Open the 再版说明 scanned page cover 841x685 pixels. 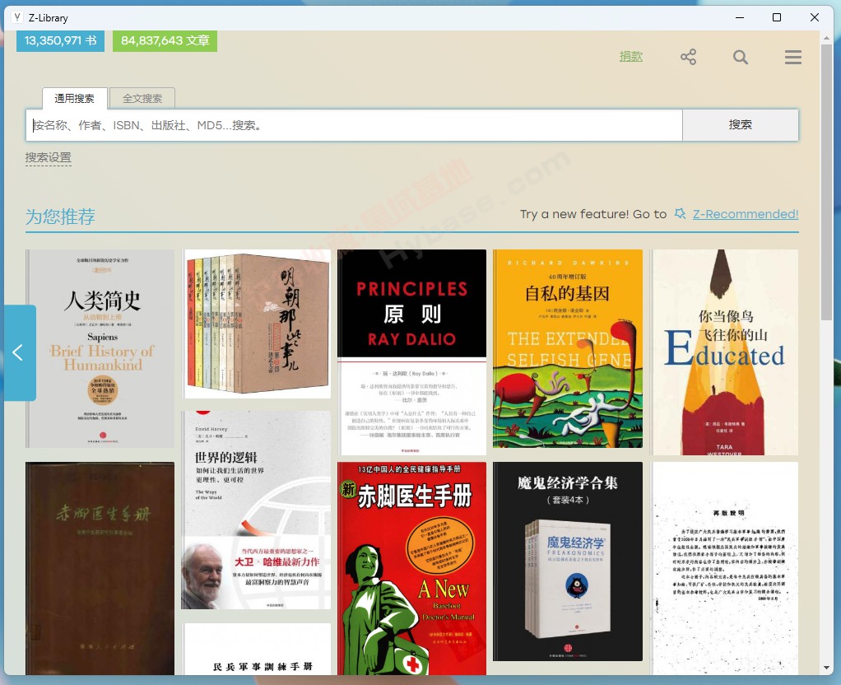tap(725, 568)
